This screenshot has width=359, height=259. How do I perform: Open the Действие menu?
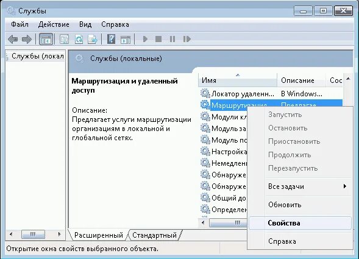[54, 24]
